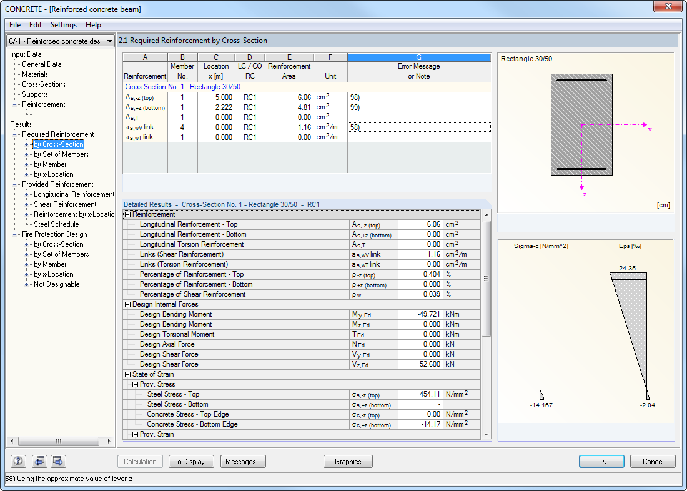Click the Rectangle 30/50 cross-section graphic

click(x=581, y=125)
